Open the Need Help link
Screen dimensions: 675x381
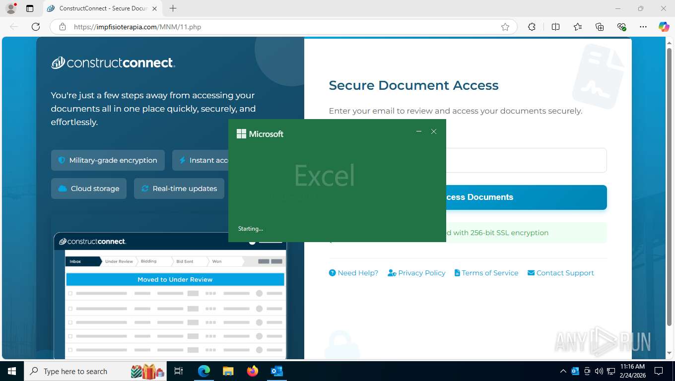coord(353,273)
